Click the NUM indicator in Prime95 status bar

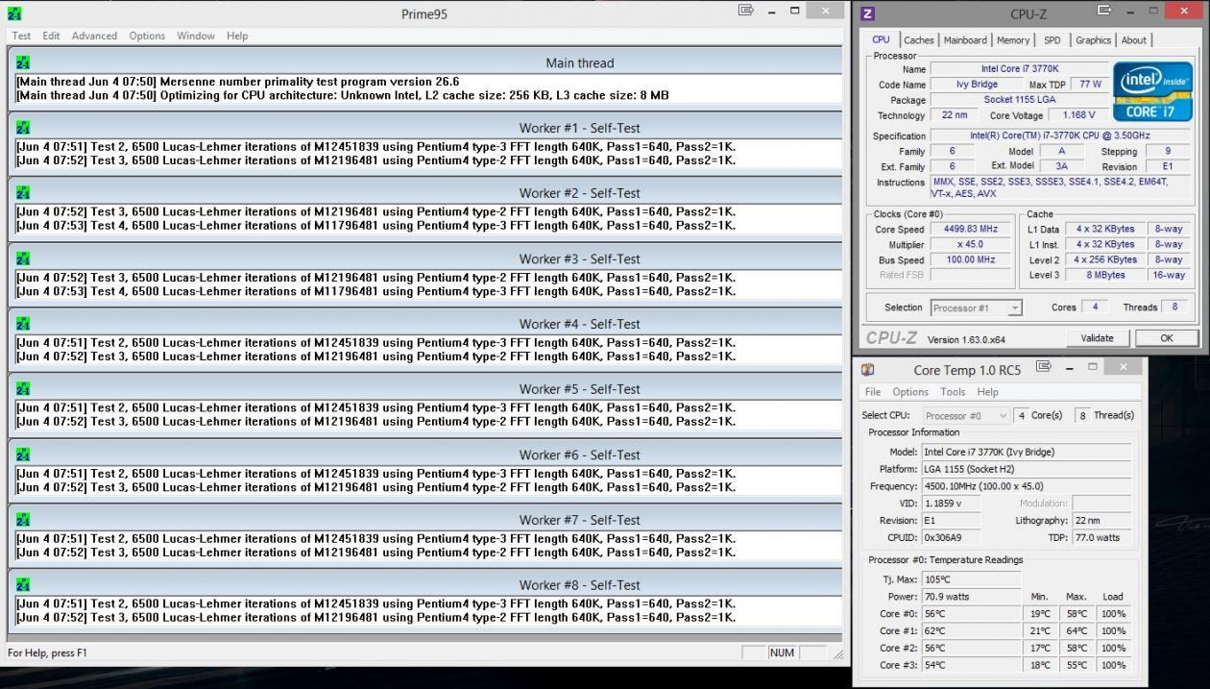coord(782,652)
